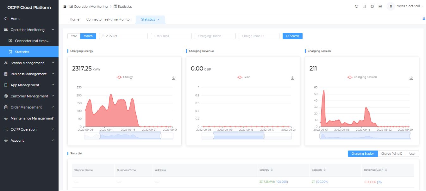The height and width of the screenshot is (191, 426).
Task: Close the Statistics tab
Action: tap(159, 20)
